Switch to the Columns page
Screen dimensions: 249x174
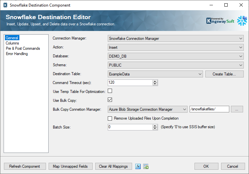point(12,43)
